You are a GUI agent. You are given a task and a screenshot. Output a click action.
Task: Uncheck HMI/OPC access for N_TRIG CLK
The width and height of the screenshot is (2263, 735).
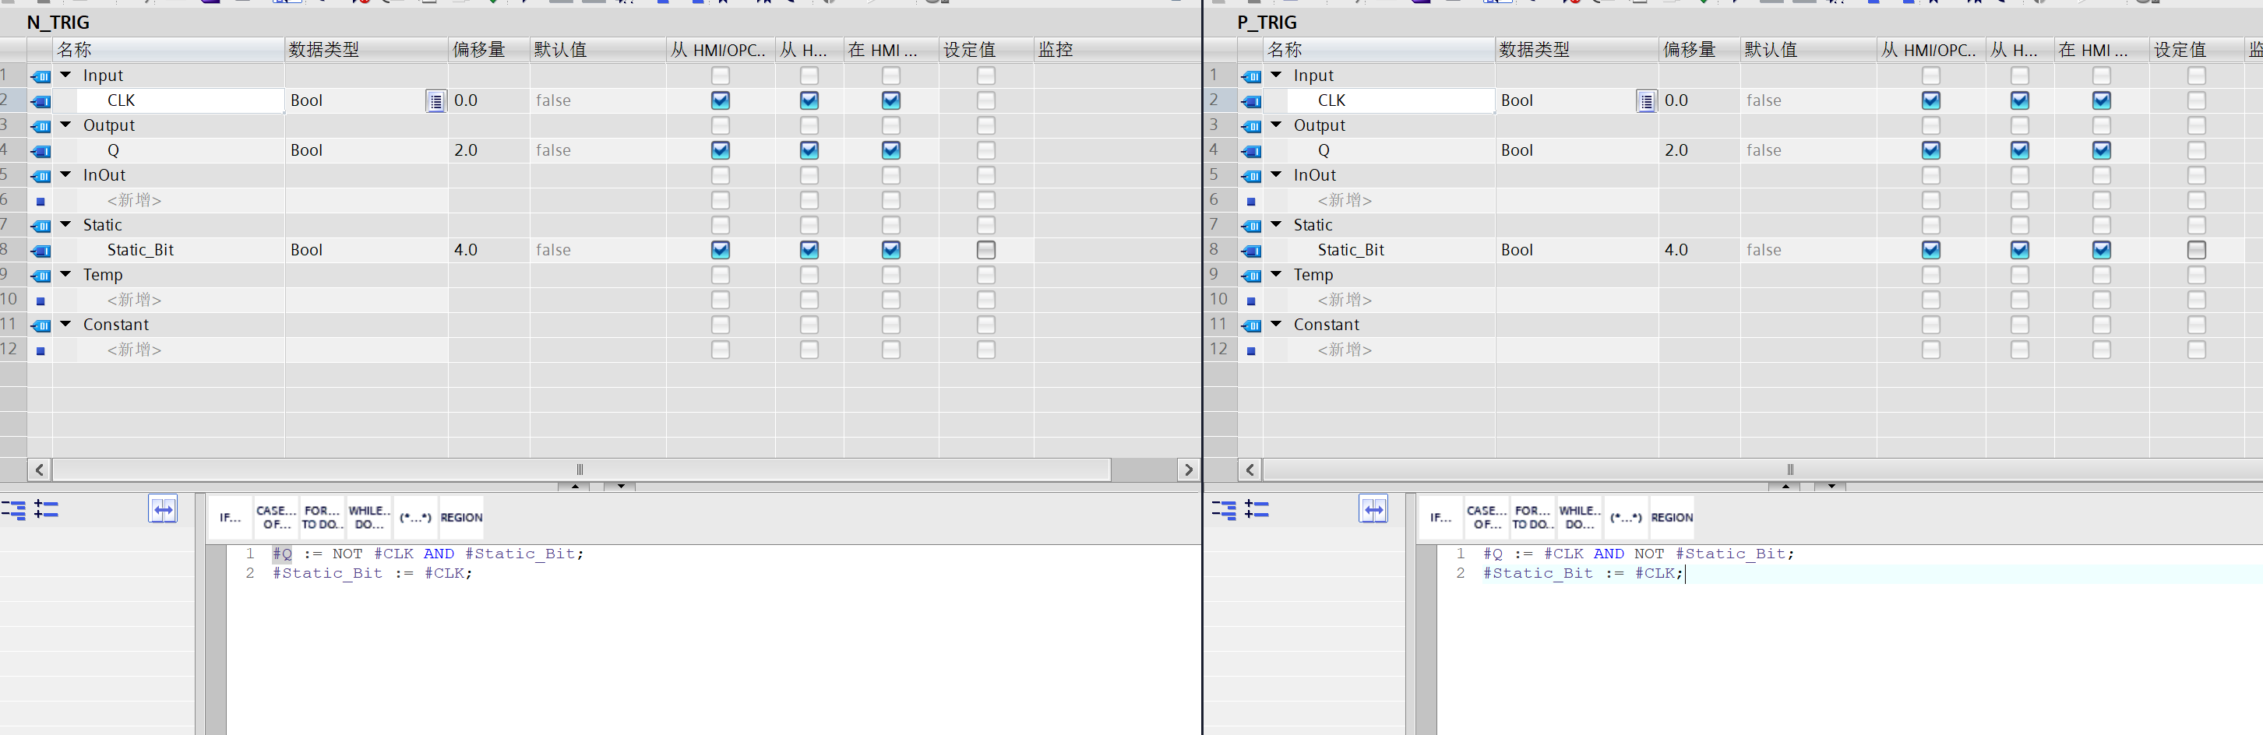[721, 101]
